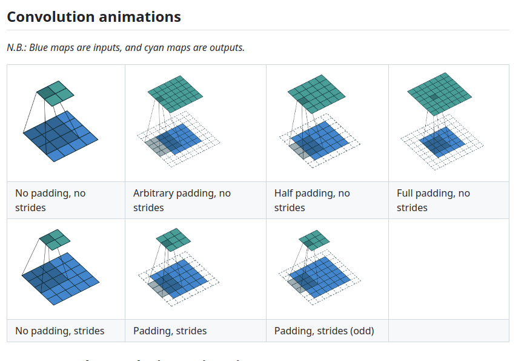Click the "No padding, strides" caption text
Viewport: 527px width, 361px height.
(x=60, y=331)
